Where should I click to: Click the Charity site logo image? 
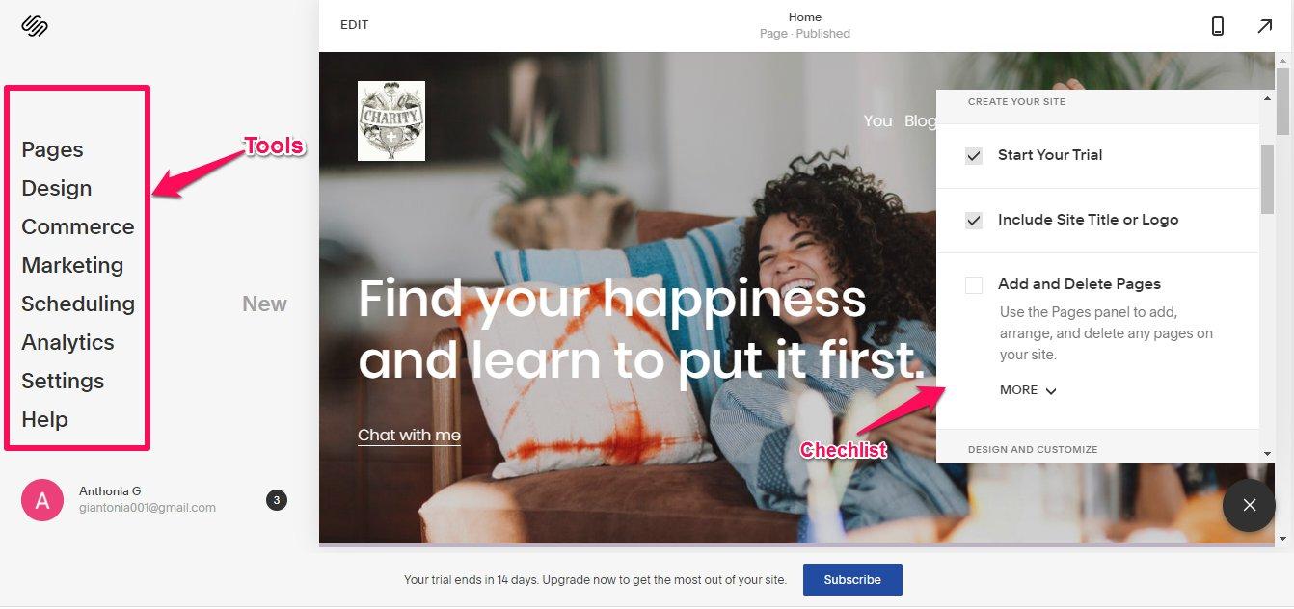coord(391,120)
